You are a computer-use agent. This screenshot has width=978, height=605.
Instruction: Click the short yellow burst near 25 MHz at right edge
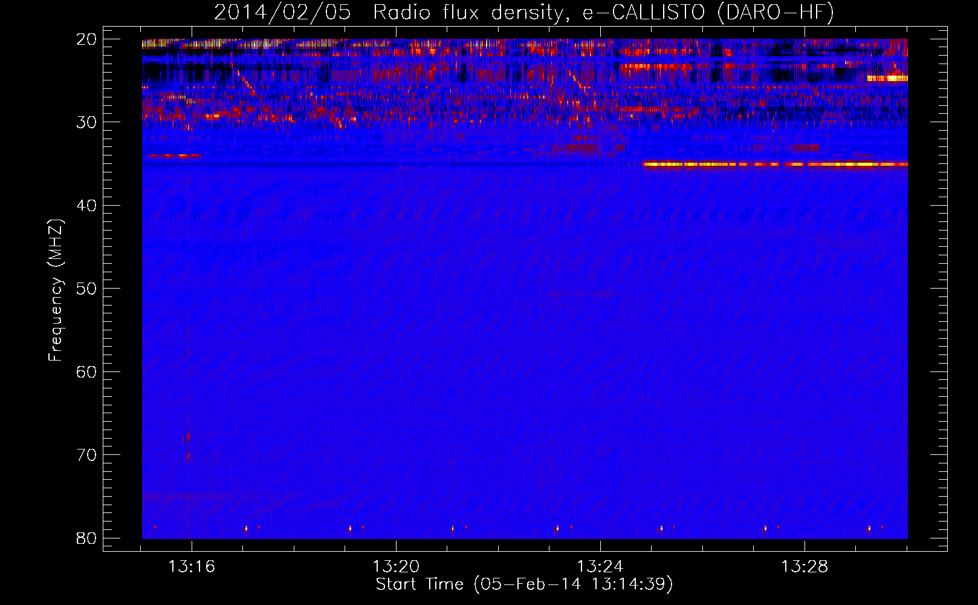(x=887, y=78)
